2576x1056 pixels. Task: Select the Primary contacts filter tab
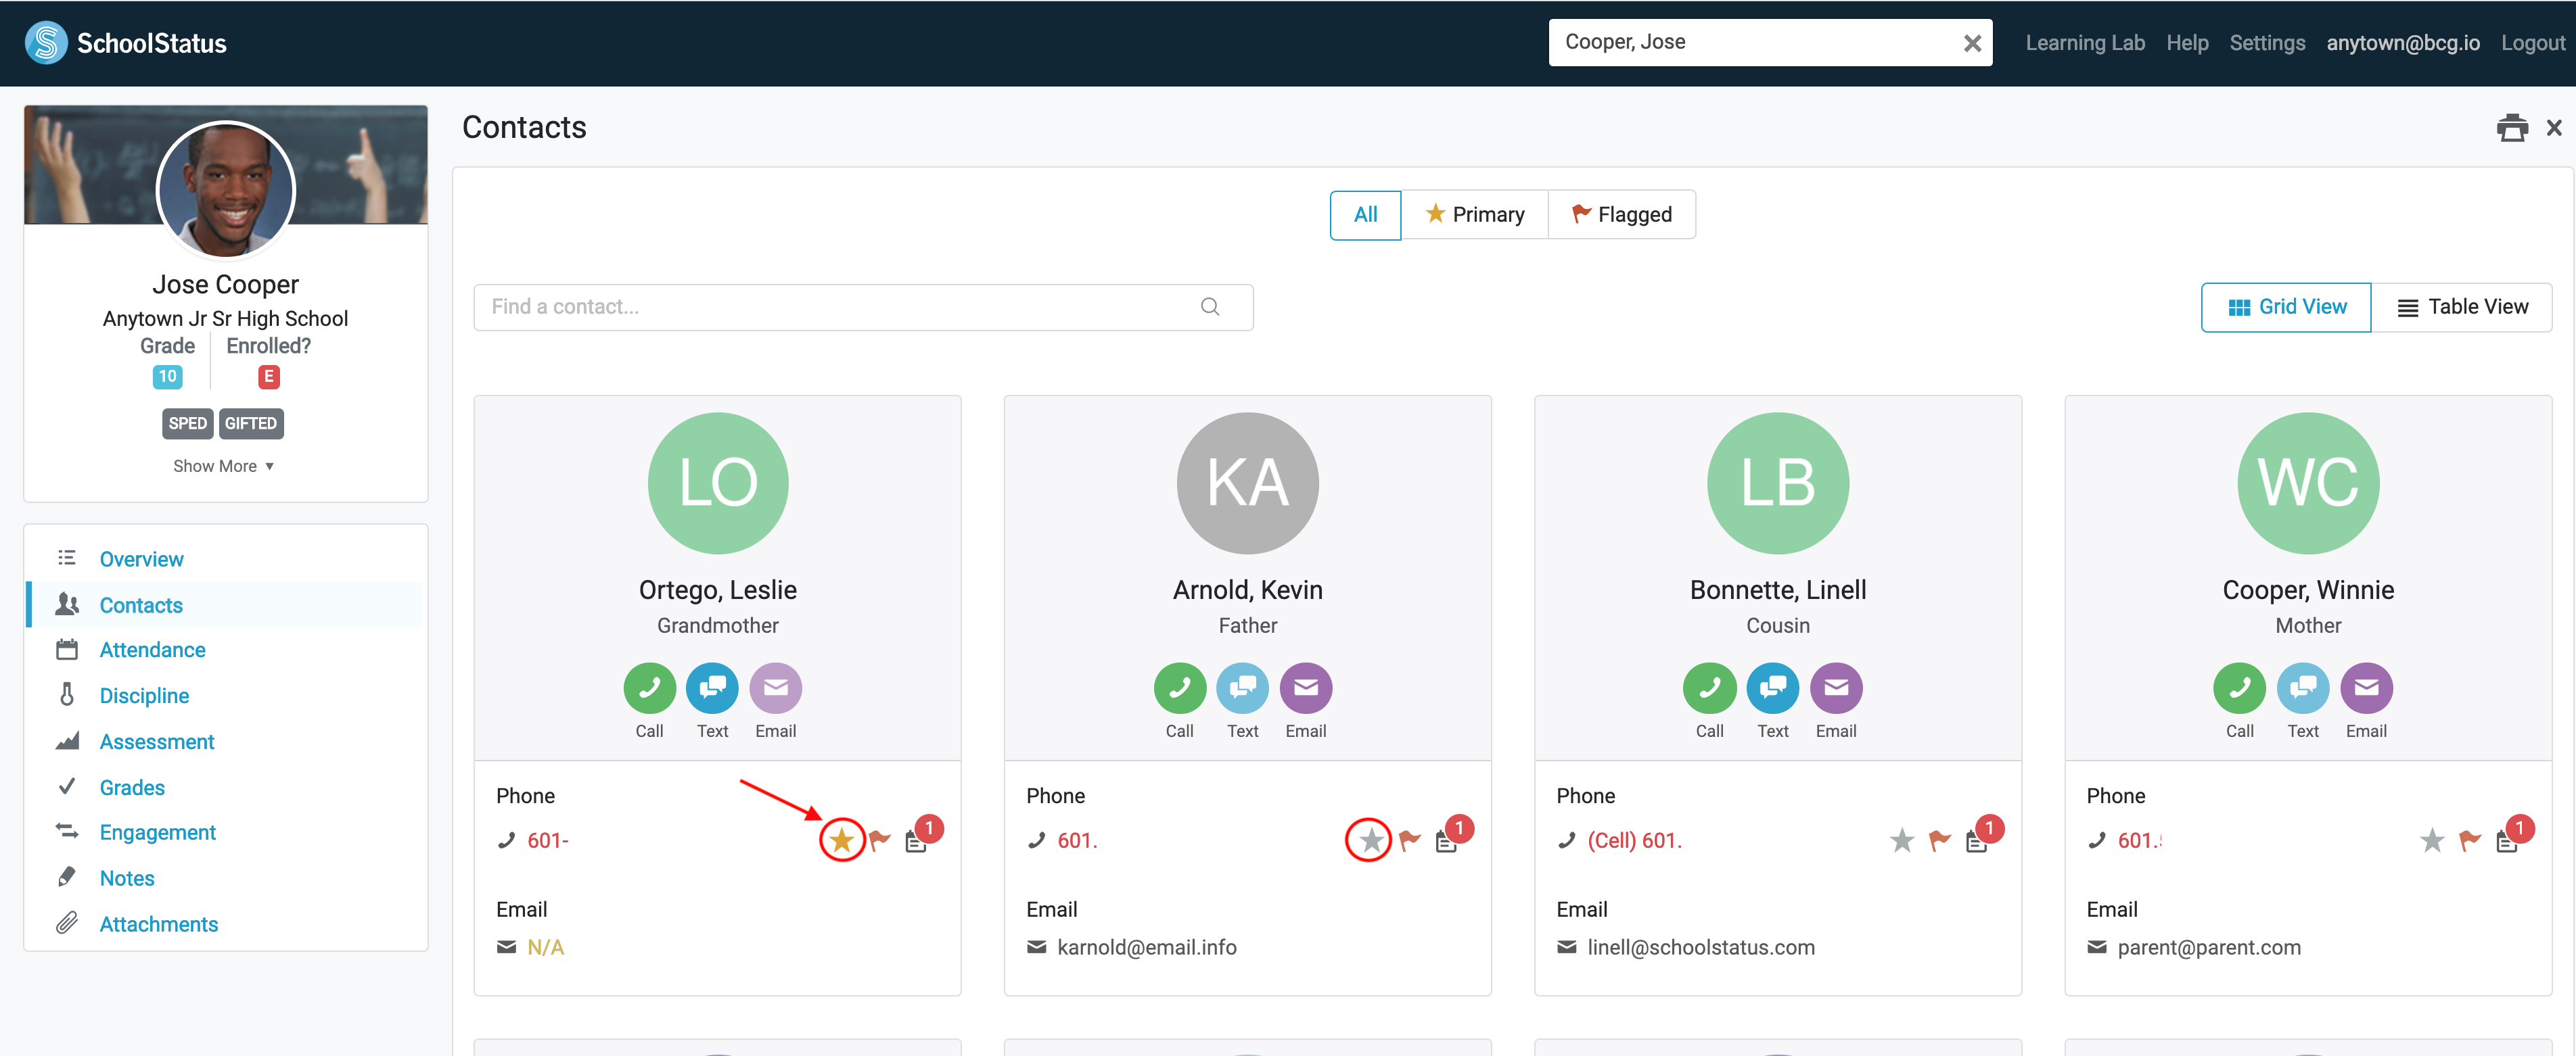point(1474,215)
